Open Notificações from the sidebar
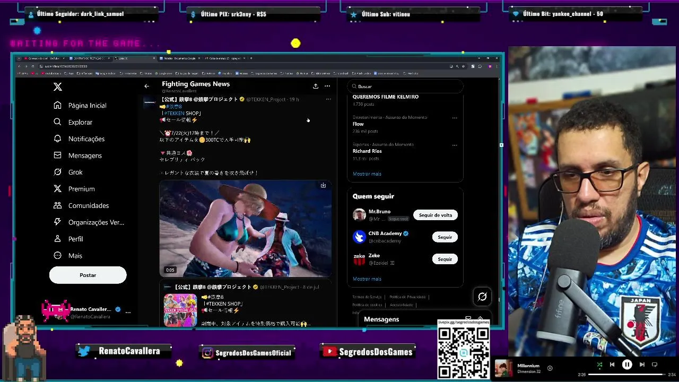The height and width of the screenshot is (382, 679). pyautogui.click(x=79, y=138)
